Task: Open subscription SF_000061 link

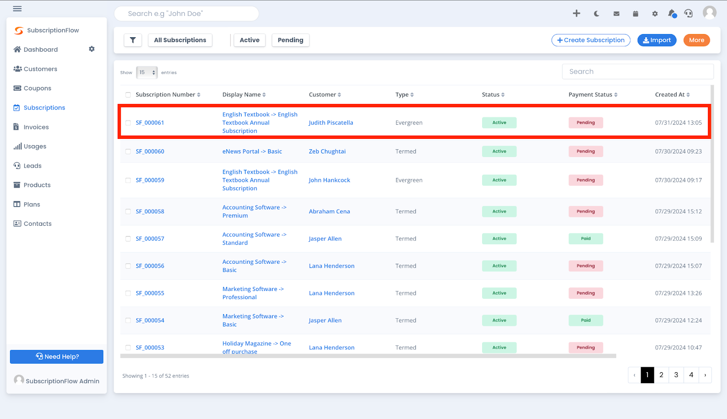Action: [x=150, y=123]
